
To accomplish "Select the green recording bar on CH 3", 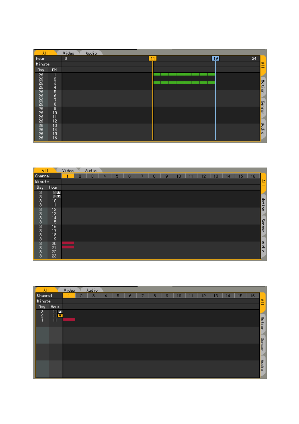I will pyautogui.click(x=184, y=83).
